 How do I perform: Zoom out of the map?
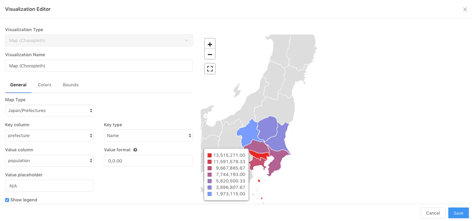pos(210,54)
